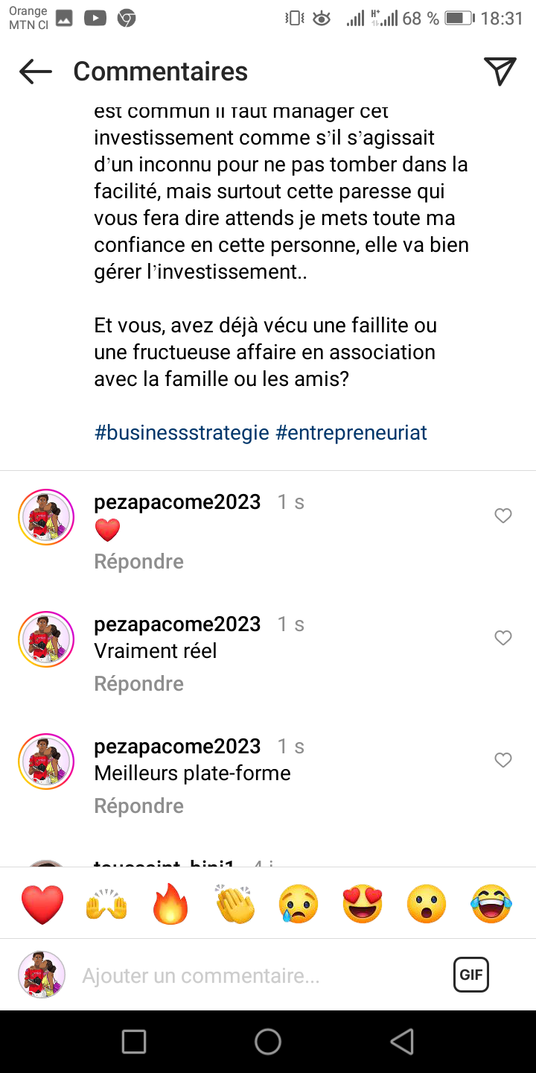Insert the crying face quick emoji
This screenshot has height=1073, width=536.
coord(299,905)
